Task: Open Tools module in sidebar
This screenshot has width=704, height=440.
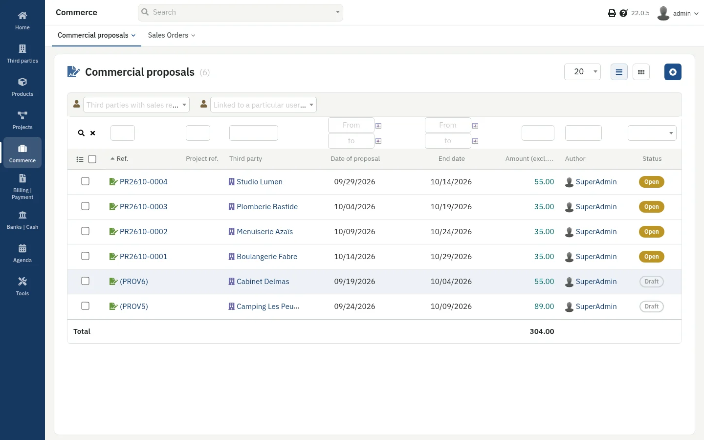Action: click(22, 286)
